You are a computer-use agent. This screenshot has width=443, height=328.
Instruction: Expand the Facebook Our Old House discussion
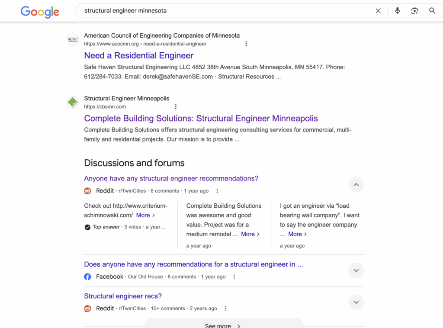(x=356, y=270)
